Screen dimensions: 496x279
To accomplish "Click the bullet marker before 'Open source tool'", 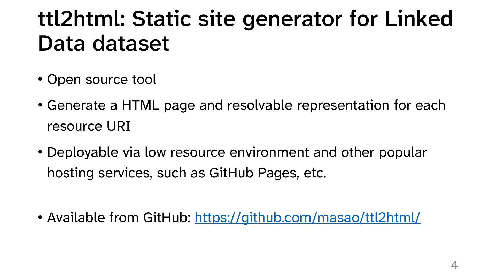I will pyautogui.click(x=40, y=79).
